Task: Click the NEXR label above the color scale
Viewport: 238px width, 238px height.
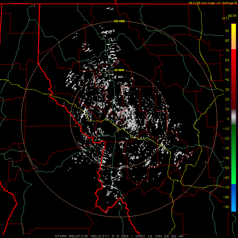Action: (232, 16)
